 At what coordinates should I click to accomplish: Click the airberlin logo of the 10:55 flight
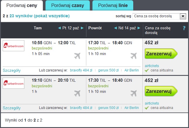pyautogui.click(x=14, y=46)
